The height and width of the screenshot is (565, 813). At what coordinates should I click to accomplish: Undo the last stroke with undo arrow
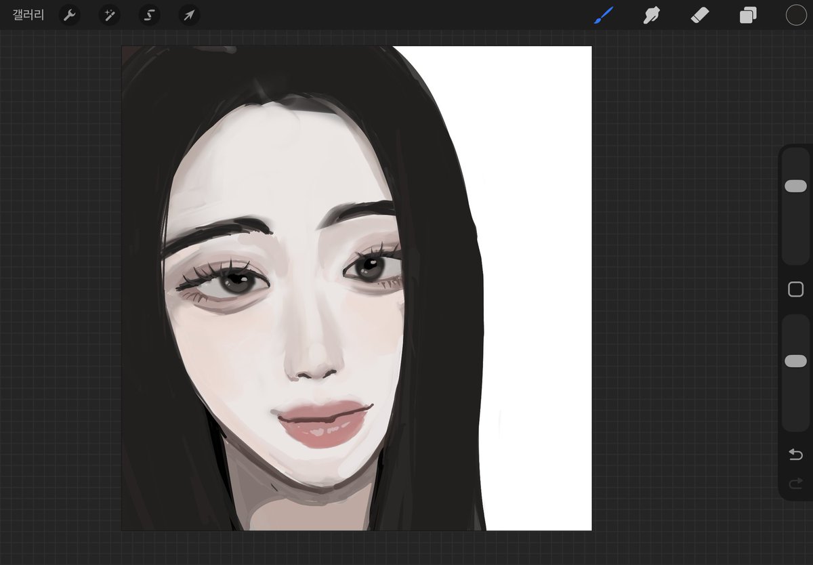796,454
